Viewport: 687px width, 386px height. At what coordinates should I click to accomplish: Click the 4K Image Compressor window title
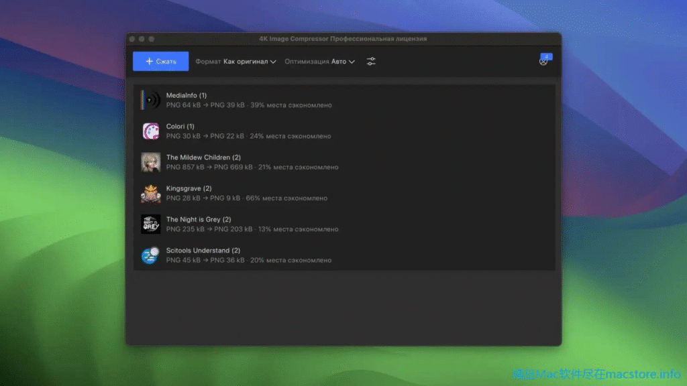343,39
